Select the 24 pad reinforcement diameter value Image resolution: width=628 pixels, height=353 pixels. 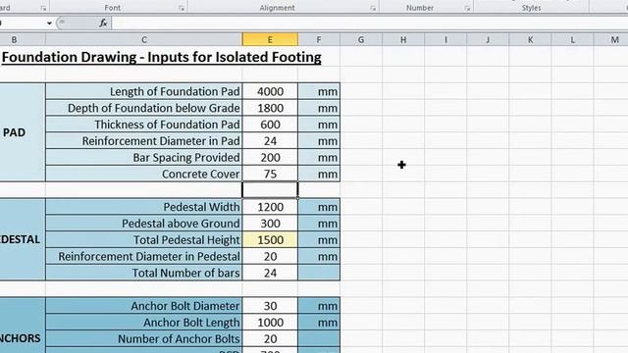[x=270, y=141]
